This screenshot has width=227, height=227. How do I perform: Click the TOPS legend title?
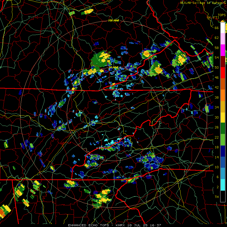222,15
